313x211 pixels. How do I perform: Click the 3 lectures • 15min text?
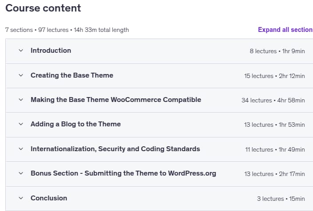281,199
